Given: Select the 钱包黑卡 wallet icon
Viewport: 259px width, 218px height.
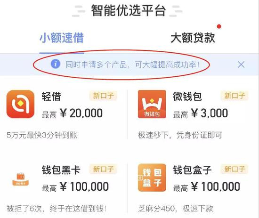Looking at the screenshot, I should 21,179.
